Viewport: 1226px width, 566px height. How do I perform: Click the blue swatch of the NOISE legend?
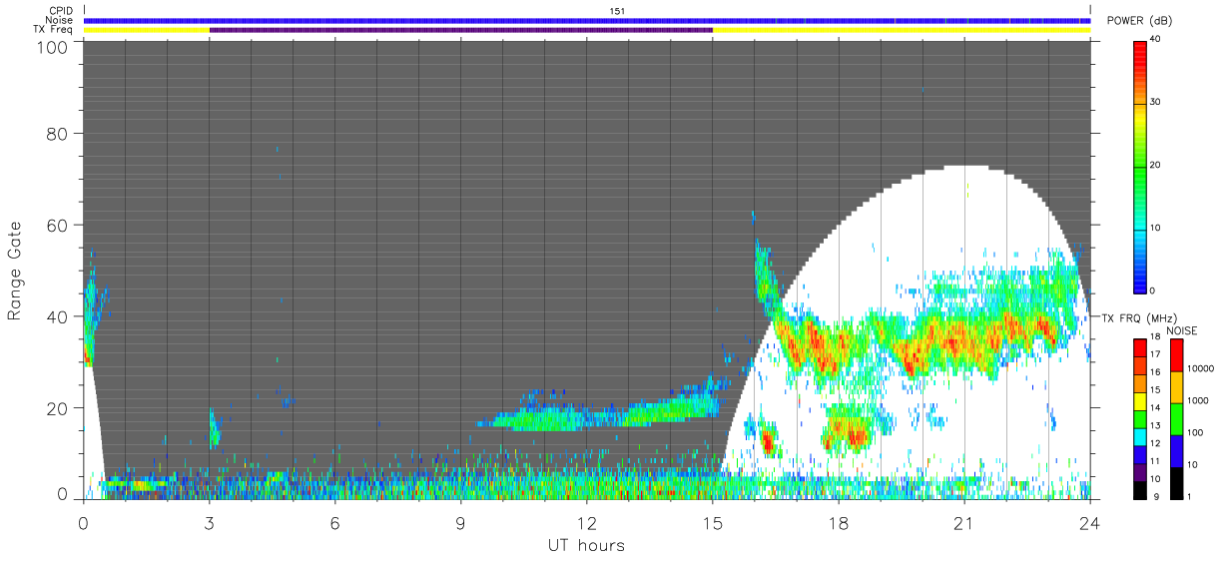[x=1177, y=450]
